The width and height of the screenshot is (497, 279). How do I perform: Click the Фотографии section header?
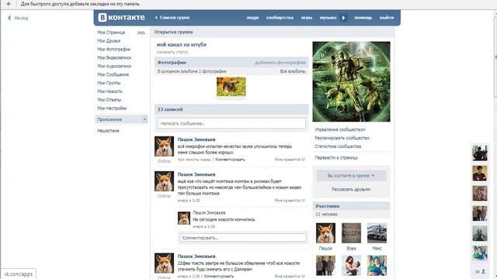coord(231,63)
